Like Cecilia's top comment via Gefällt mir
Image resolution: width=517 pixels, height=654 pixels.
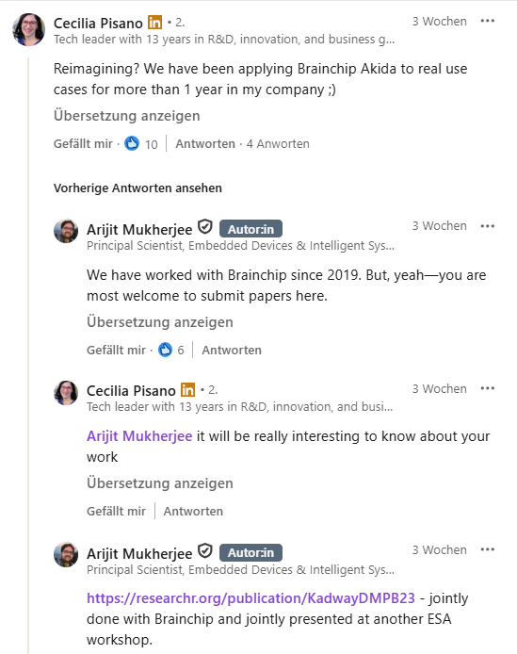[x=83, y=143]
